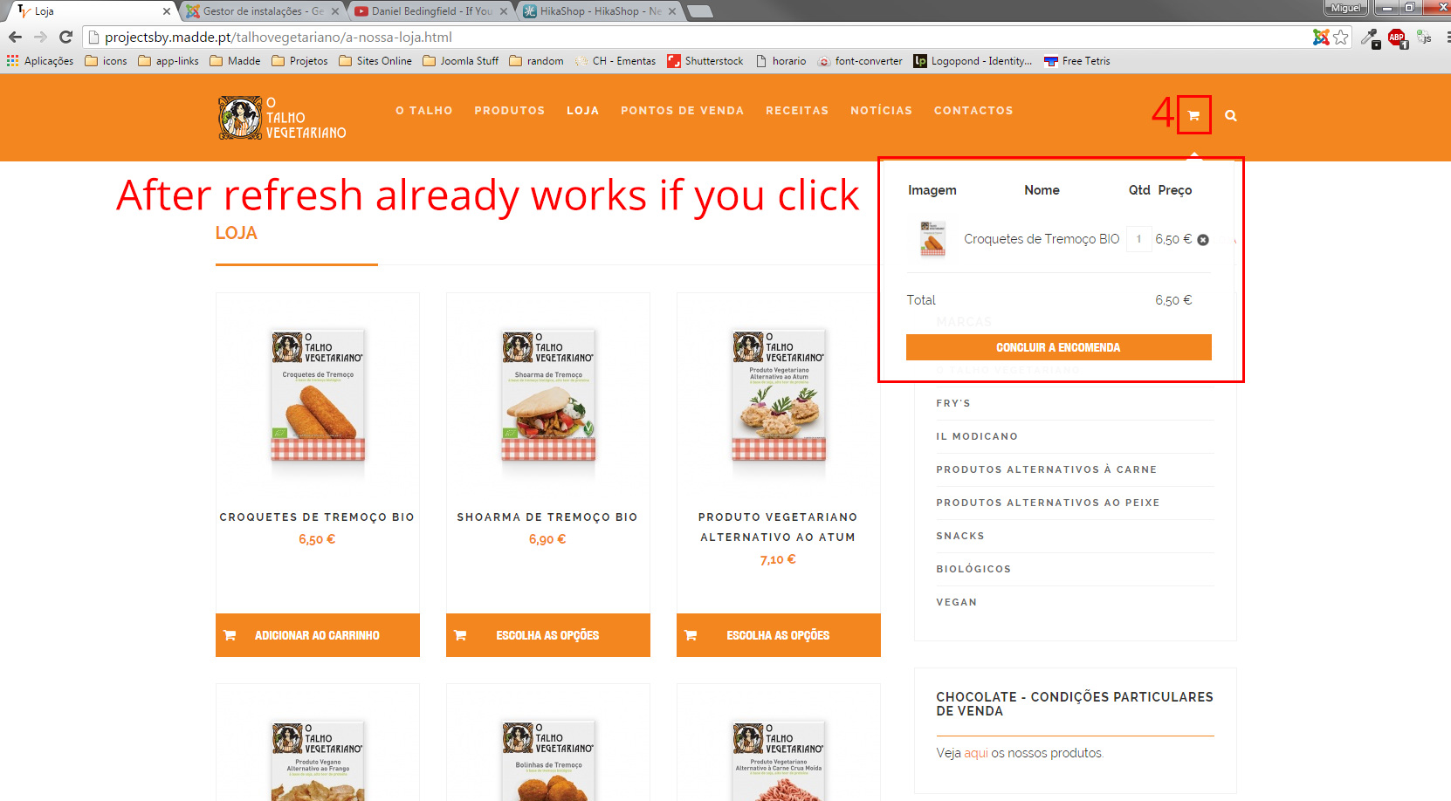The height and width of the screenshot is (801, 1451).
Task: Open the 'app-links' bookmark folder
Action: pyautogui.click(x=168, y=61)
